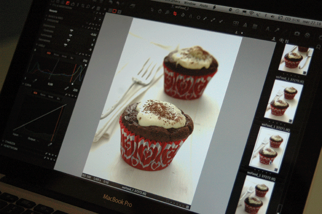Select the Keystone correction tool
The image size is (322, 214).
coord(190,16)
